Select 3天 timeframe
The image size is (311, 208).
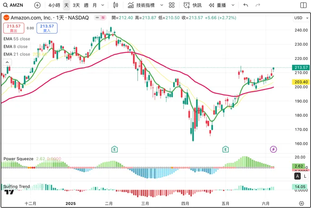click(76, 5)
